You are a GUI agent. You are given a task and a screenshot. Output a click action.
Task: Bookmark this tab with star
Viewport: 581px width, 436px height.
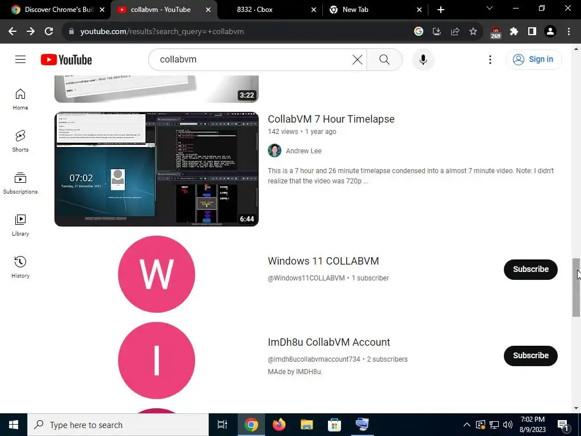point(473,32)
